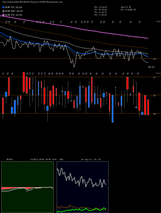Select the 'DOW MT: 24.83' legend label
The width and height of the screenshot is (161, 213).
point(14,11)
